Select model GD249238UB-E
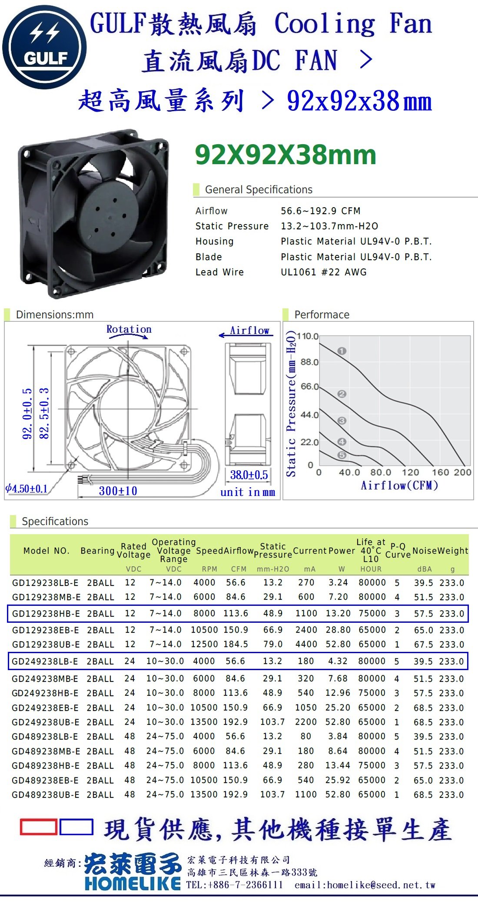 click(x=45, y=722)
